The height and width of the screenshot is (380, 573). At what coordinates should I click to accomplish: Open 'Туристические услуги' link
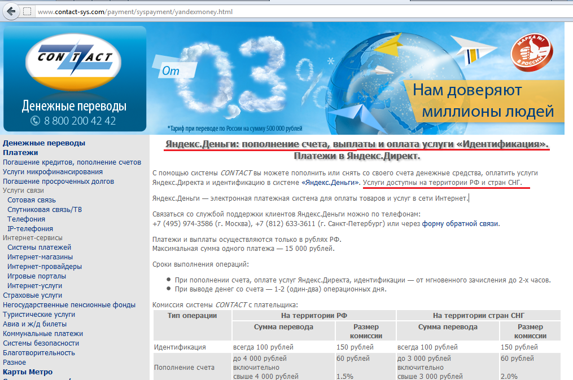tap(39, 314)
